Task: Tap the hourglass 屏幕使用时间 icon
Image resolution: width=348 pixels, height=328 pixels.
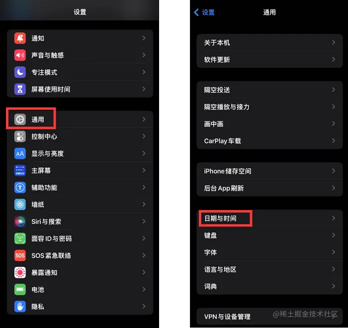Action: [20, 89]
